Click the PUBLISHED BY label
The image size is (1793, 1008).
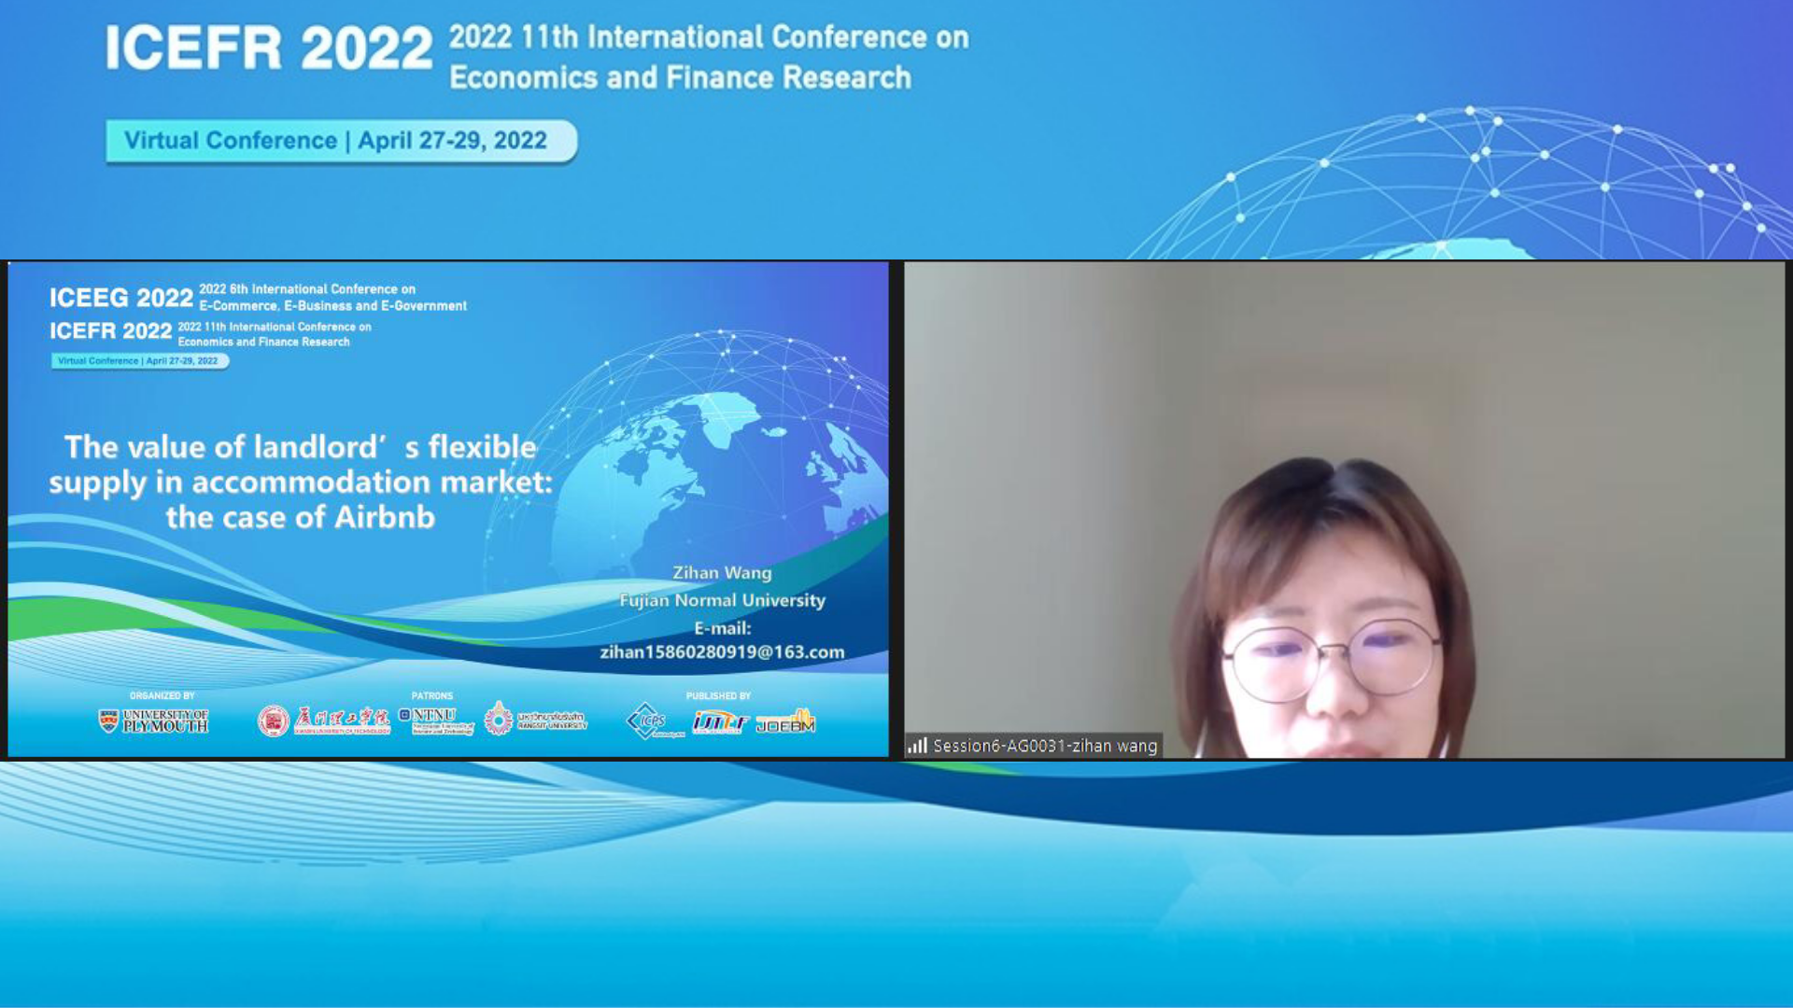(x=718, y=695)
